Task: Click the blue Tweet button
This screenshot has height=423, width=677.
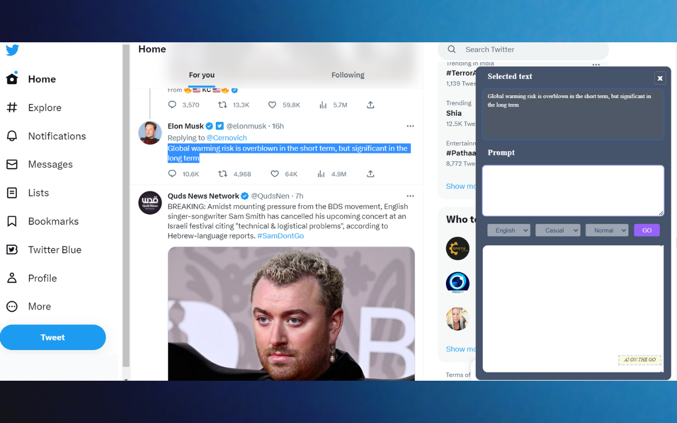Action: 53,337
